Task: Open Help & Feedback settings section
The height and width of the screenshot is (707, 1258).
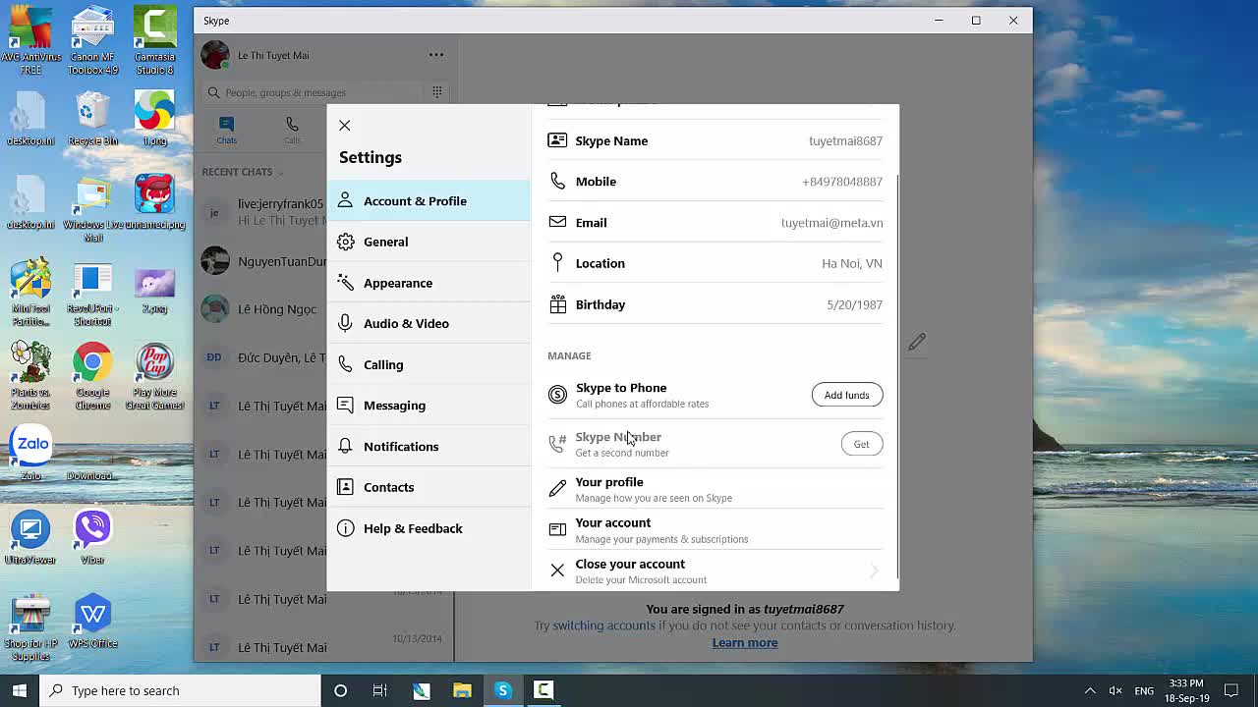Action: pyautogui.click(x=429, y=528)
